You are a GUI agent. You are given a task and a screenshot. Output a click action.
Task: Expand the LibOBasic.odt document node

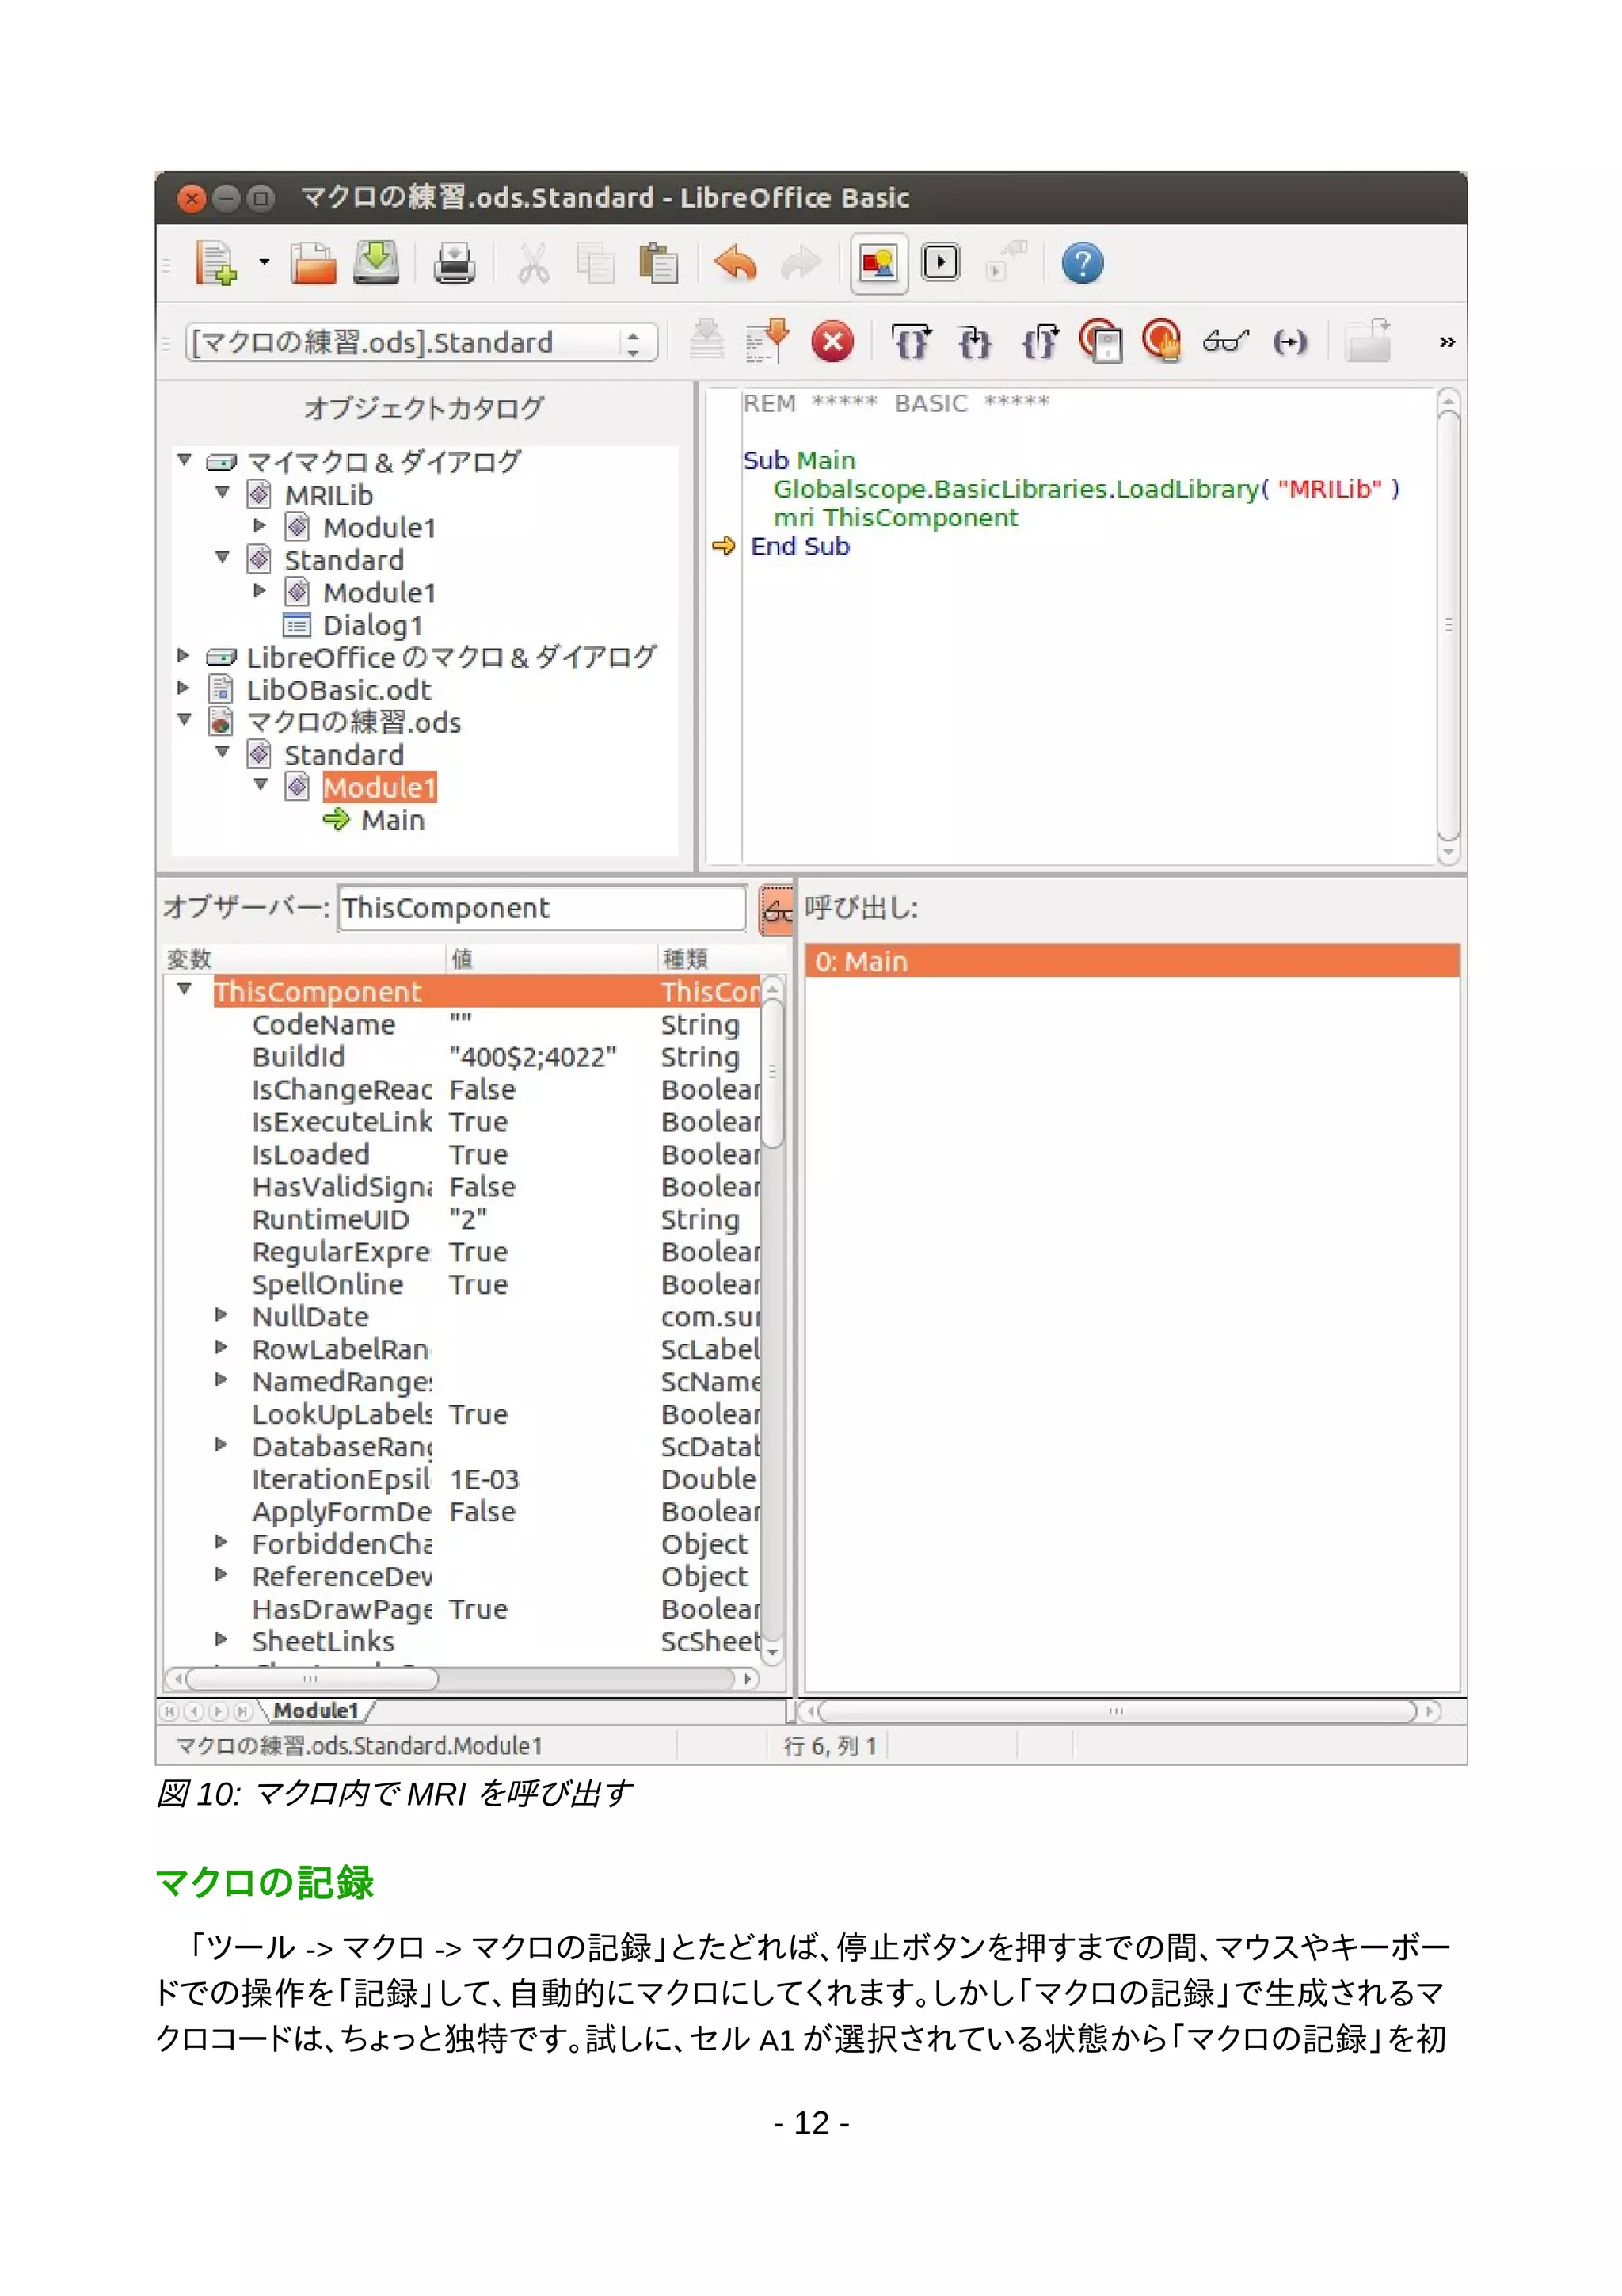click(x=184, y=688)
